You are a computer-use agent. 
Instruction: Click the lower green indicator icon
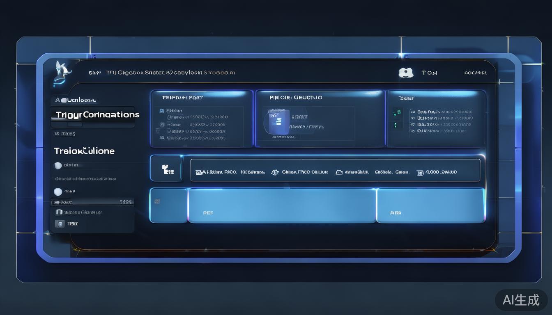click(x=397, y=125)
